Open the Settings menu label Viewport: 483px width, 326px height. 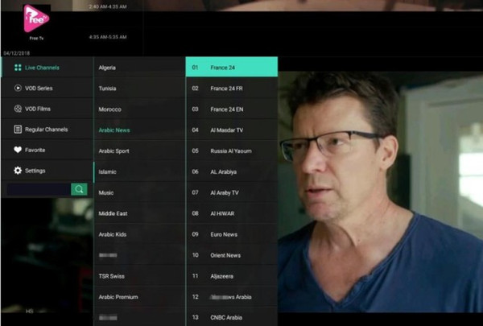pos(35,171)
